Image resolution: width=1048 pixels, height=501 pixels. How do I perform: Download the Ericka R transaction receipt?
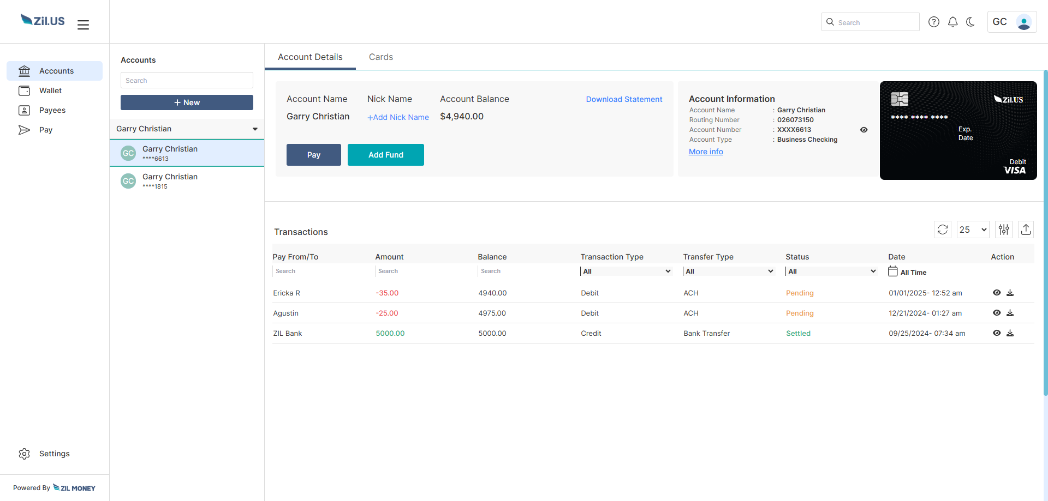click(x=1010, y=293)
